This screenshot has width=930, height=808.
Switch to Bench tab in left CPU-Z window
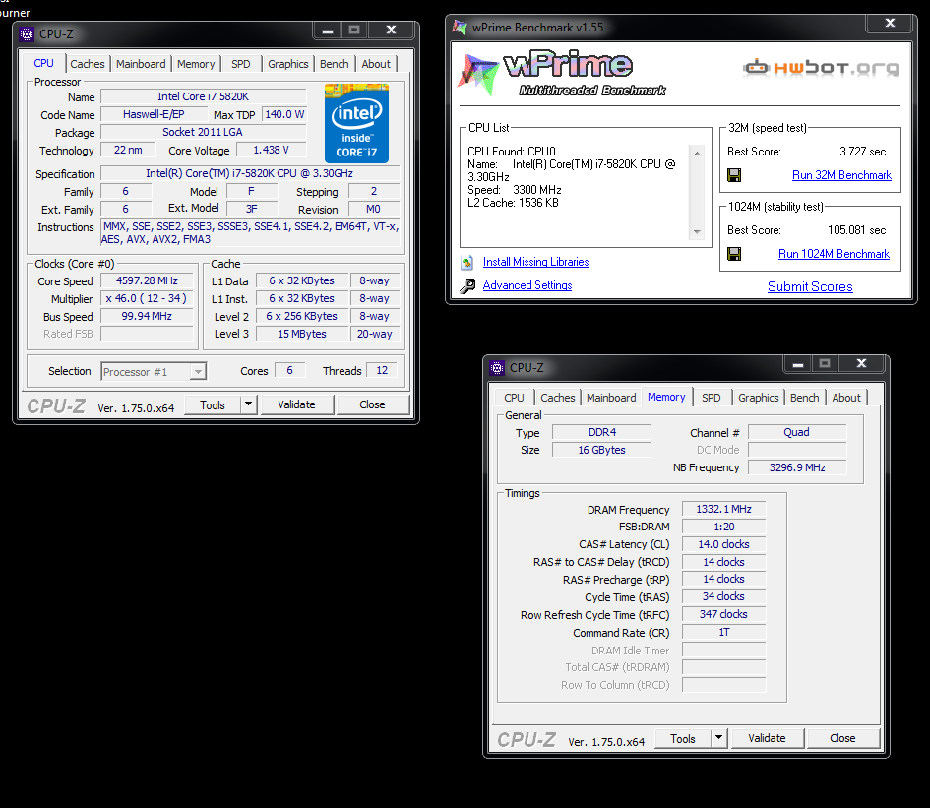[x=335, y=64]
